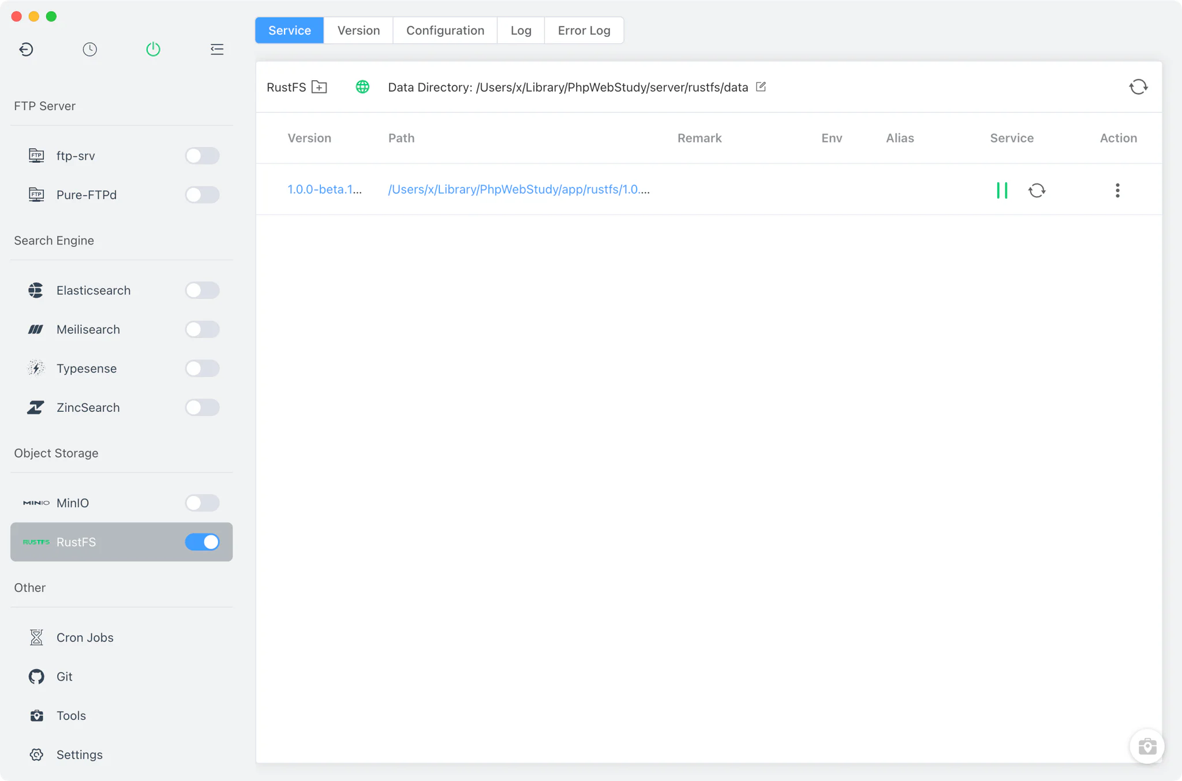
Task: Open the /Users/x/Library/PhpWebStudy/app/rustfs path link
Action: point(519,189)
